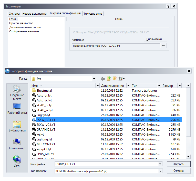This screenshot has height=181, width=196.
Task: Expand the Имя файла dropdown
Action: pos(160,164)
